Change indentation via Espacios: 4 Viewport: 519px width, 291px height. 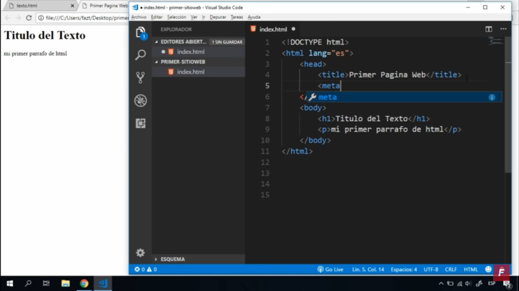(x=403, y=269)
